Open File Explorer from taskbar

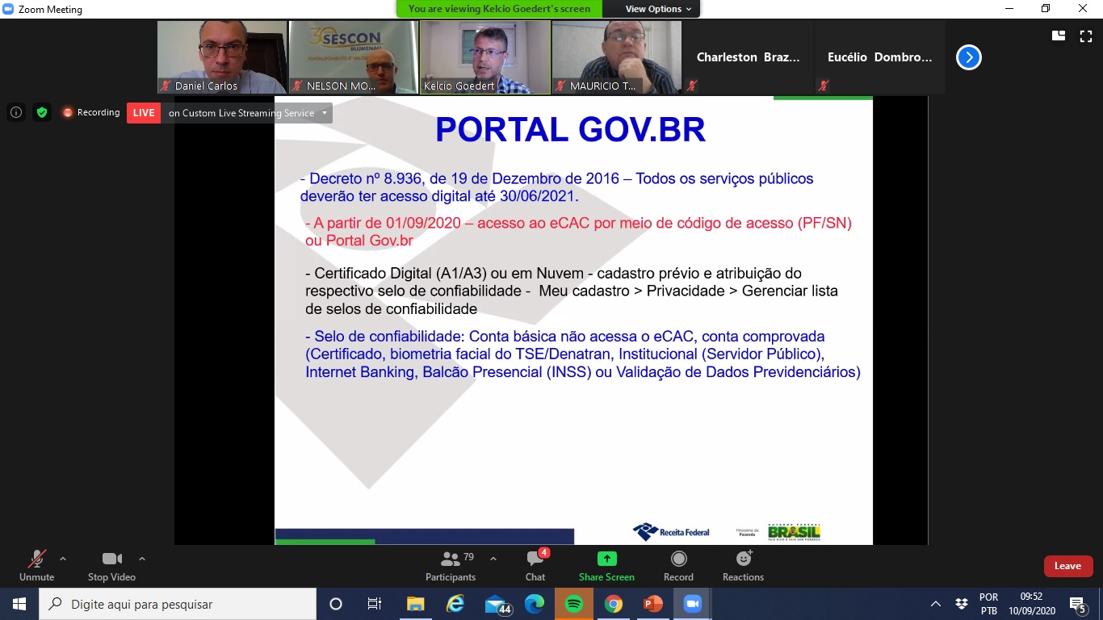[415, 604]
